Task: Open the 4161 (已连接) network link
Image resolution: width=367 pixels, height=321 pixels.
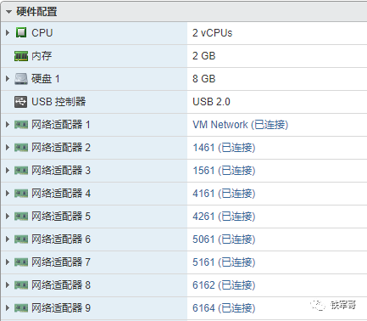Action: tap(224, 194)
